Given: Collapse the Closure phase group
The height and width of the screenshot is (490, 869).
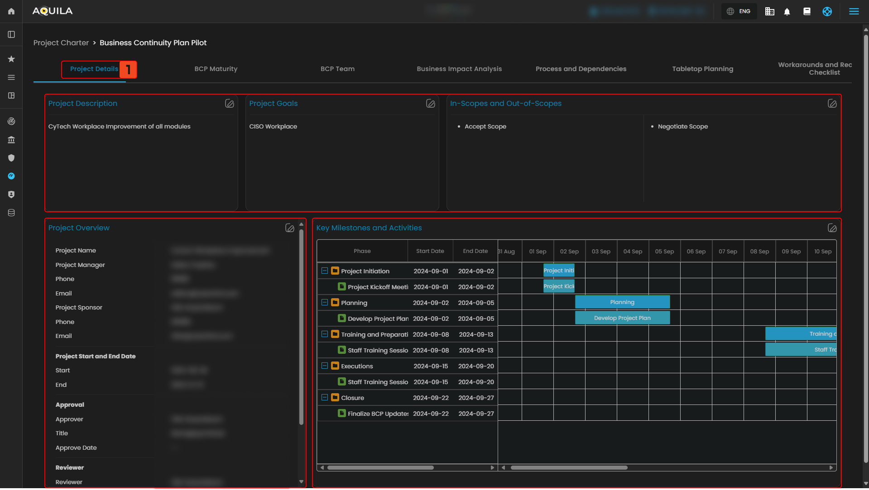Looking at the screenshot, I should tap(325, 398).
